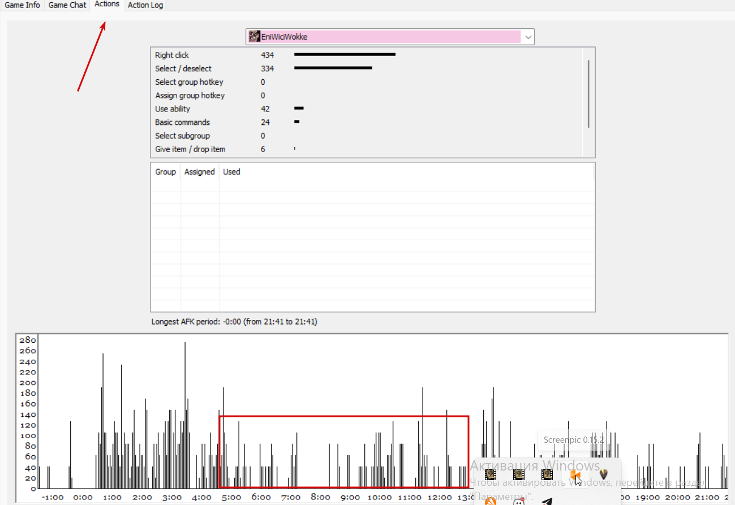
Task: Click the Screenpic orange tray icon
Action: [x=575, y=474]
